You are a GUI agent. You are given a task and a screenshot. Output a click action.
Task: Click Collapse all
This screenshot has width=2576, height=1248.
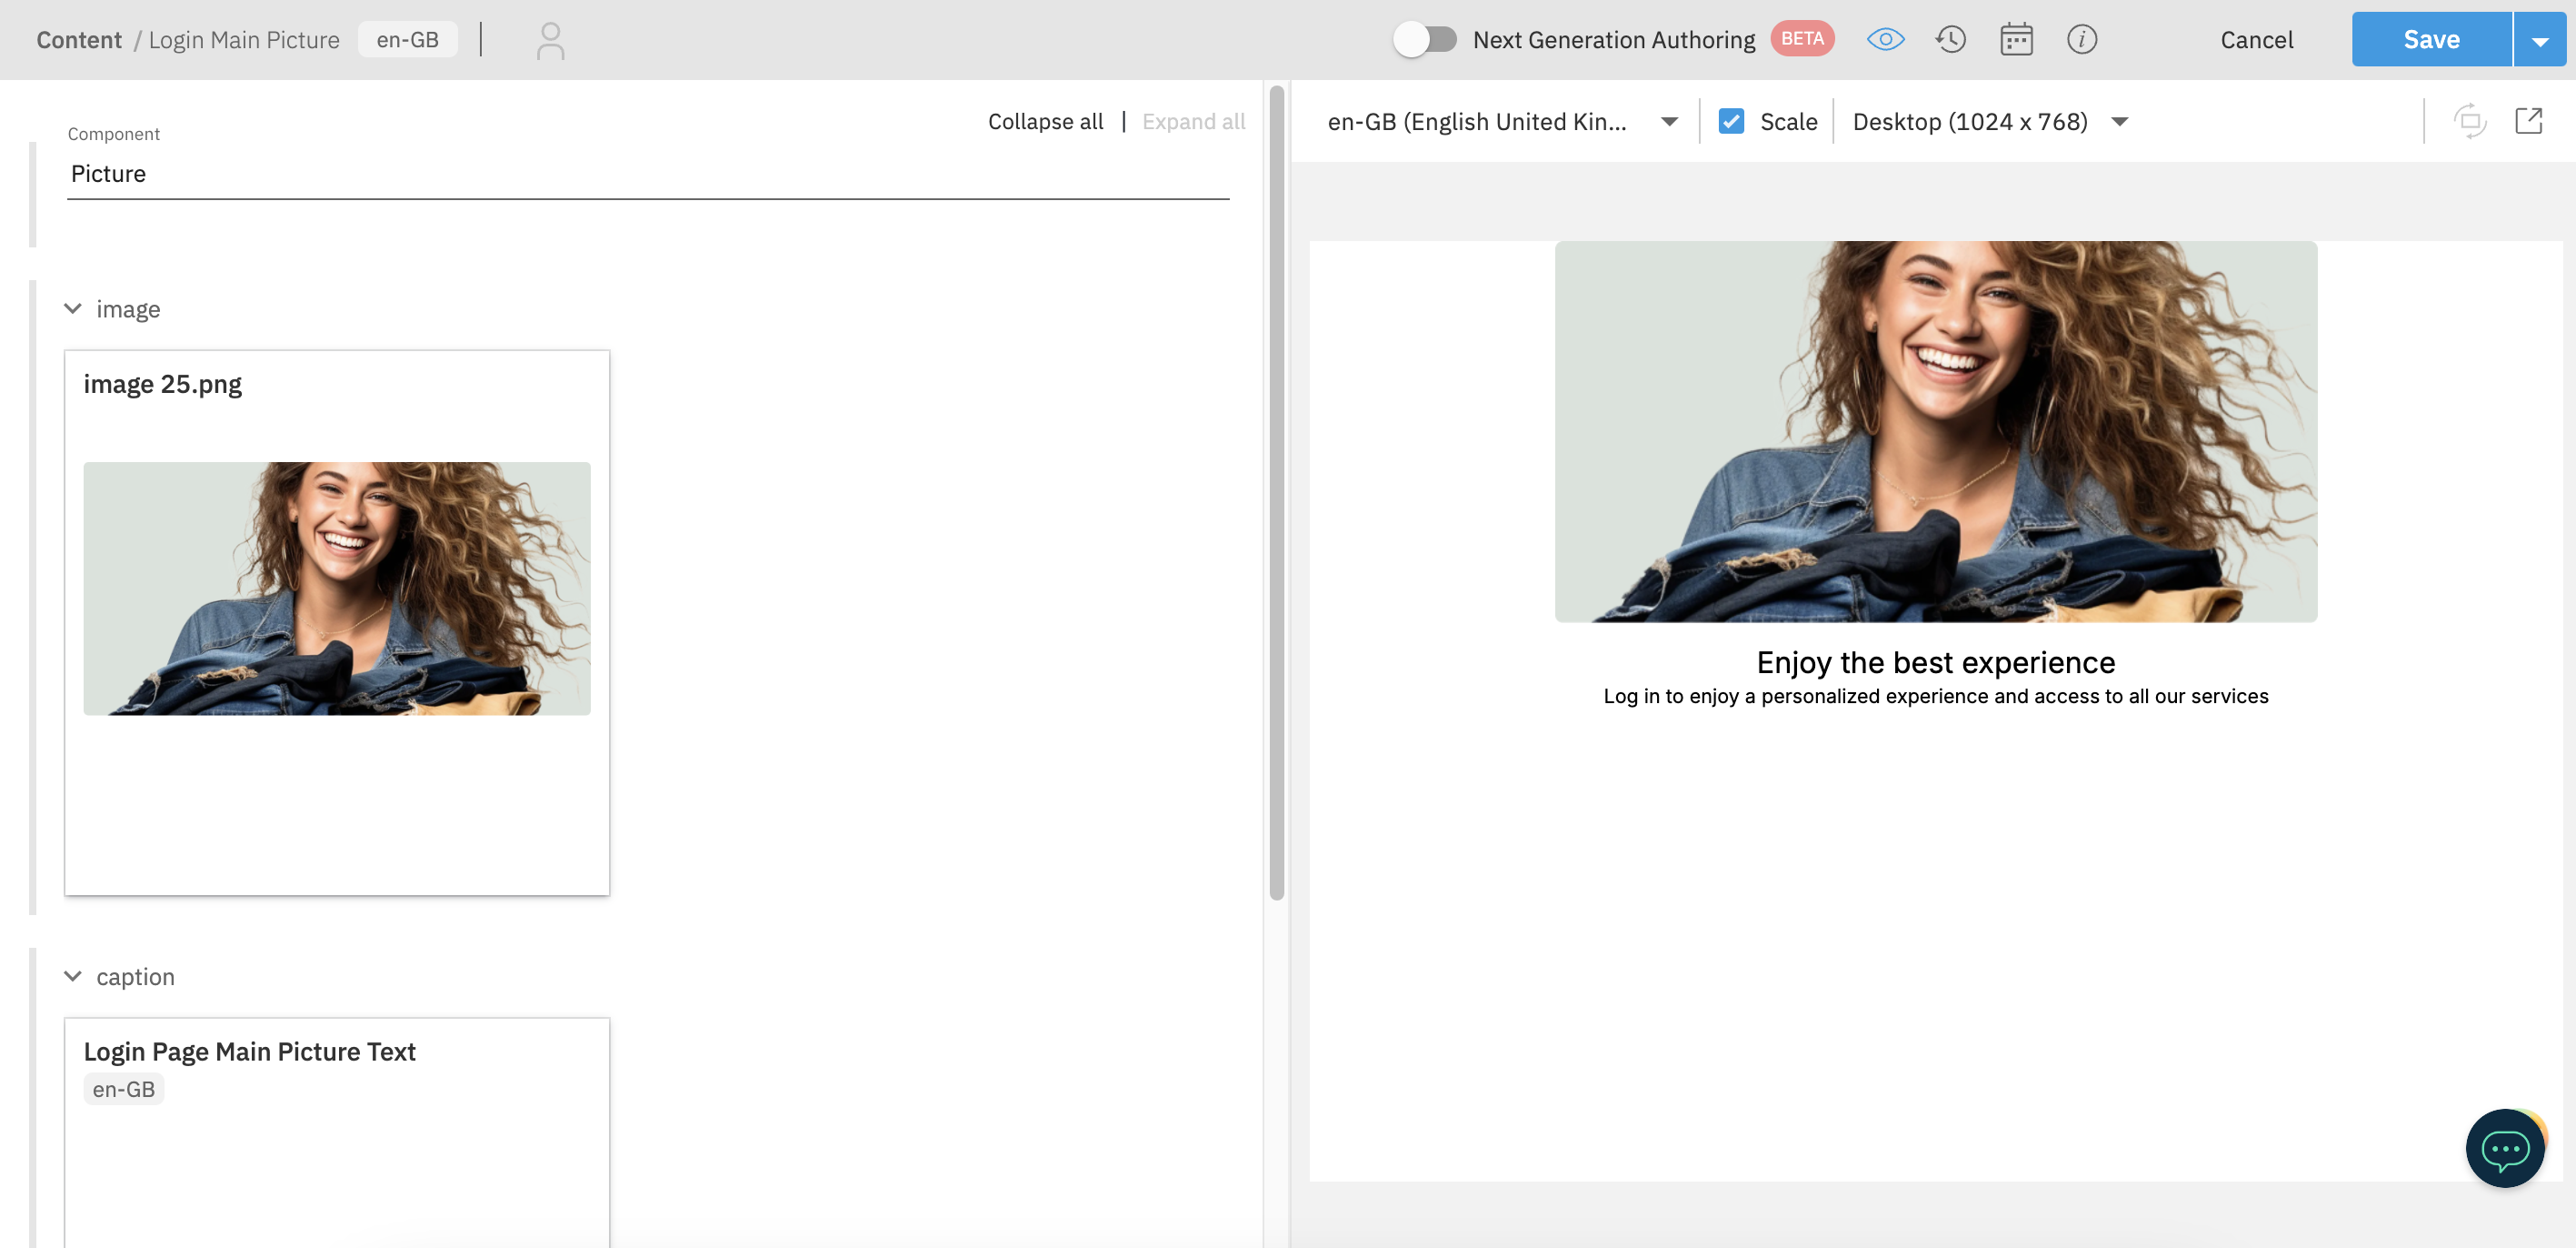pyautogui.click(x=1045, y=121)
